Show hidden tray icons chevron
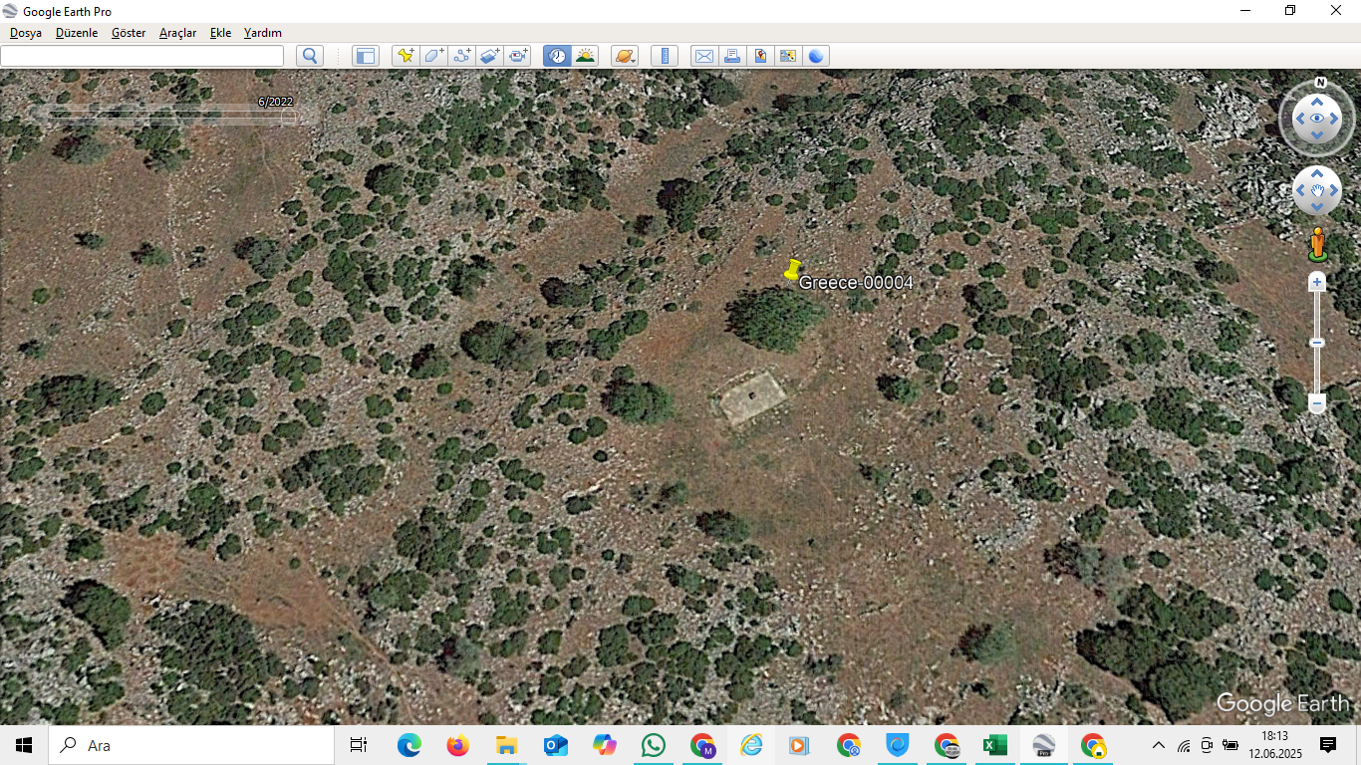 [1159, 745]
